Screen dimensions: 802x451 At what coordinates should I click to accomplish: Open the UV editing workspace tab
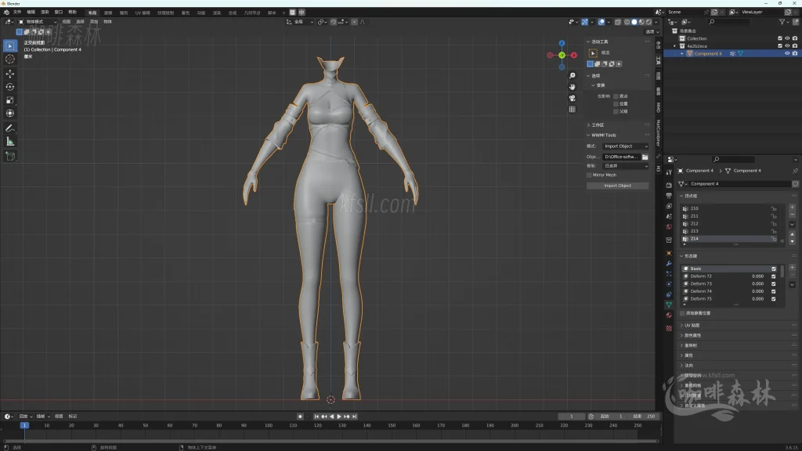(x=143, y=13)
